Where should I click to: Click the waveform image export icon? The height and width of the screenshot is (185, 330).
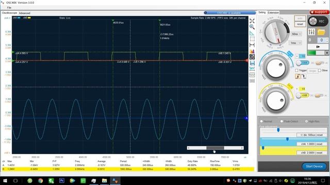pos(252,69)
